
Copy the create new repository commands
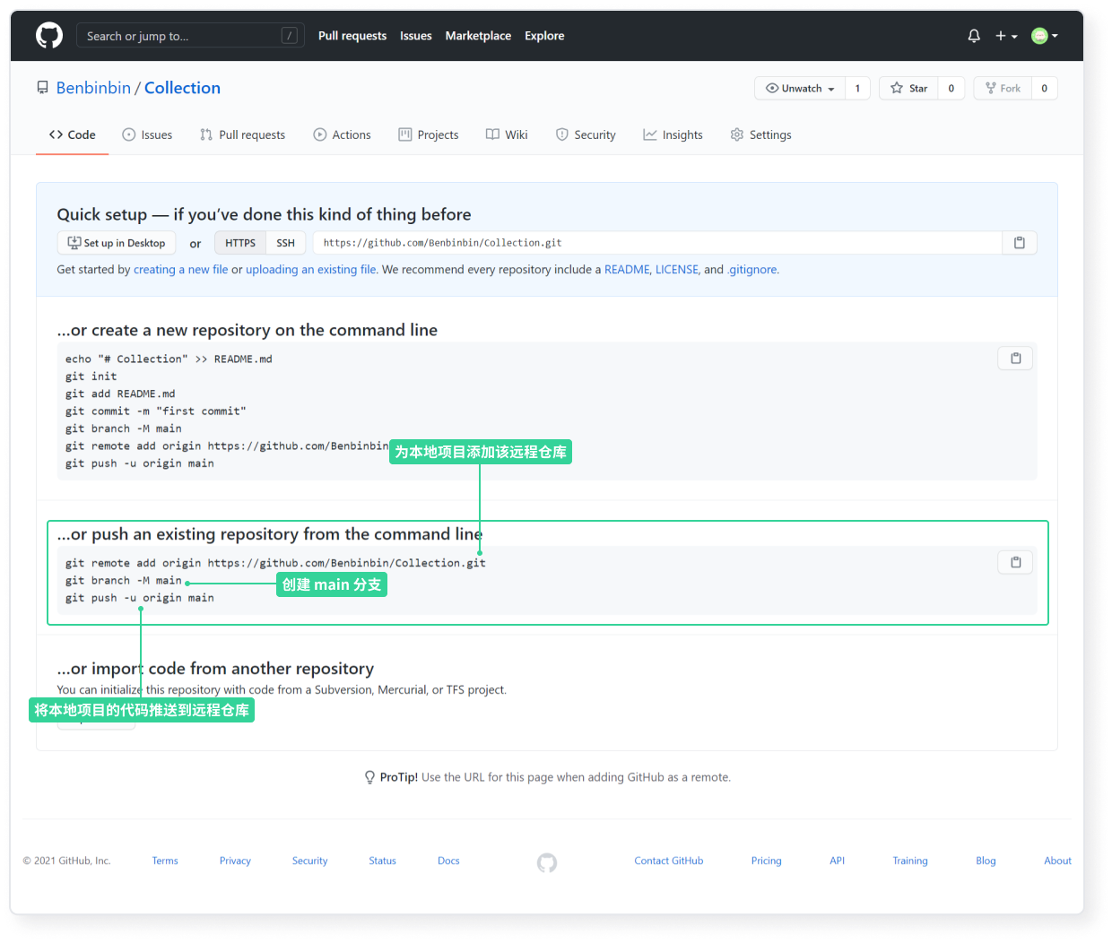(1016, 359)
